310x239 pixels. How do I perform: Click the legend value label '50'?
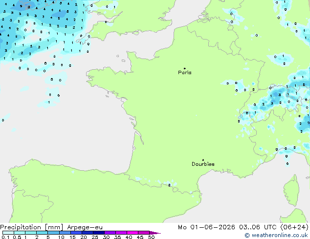[x=151, y=237]
